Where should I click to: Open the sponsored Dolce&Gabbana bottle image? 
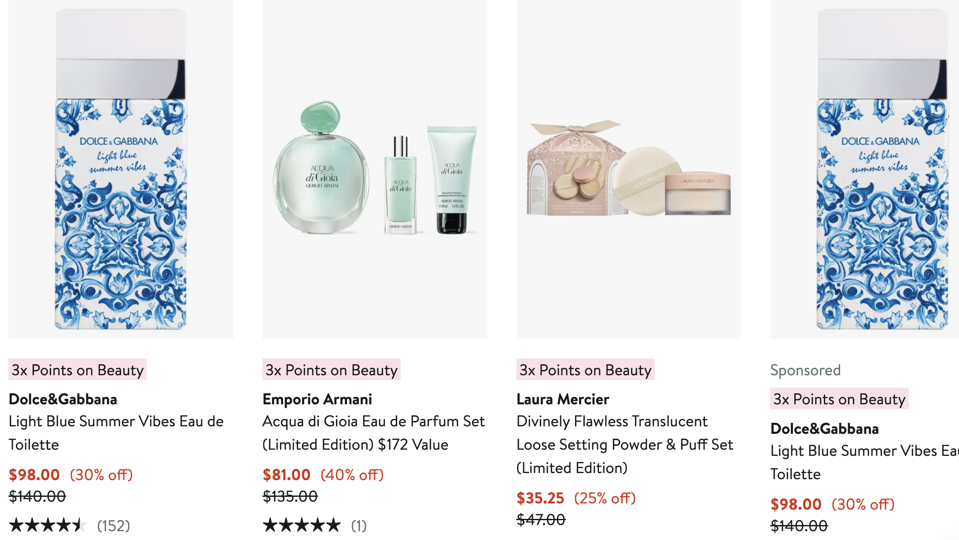tap(864, 169)
